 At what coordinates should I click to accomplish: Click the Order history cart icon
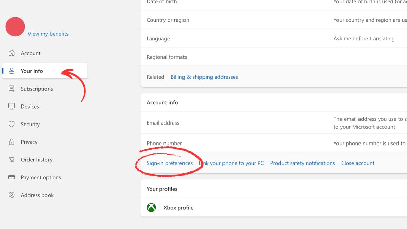[12, 159]
